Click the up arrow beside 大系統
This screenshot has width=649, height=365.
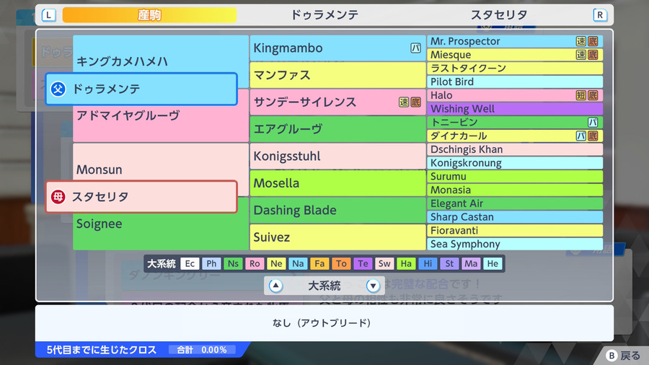pyautogui.click(x=275, y=286)
